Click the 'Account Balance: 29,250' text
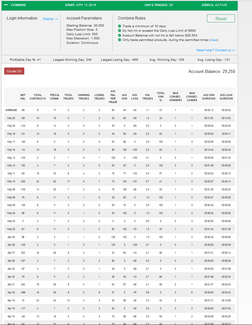Viewport: 252px width, 325px height. [x=211, y=72]
